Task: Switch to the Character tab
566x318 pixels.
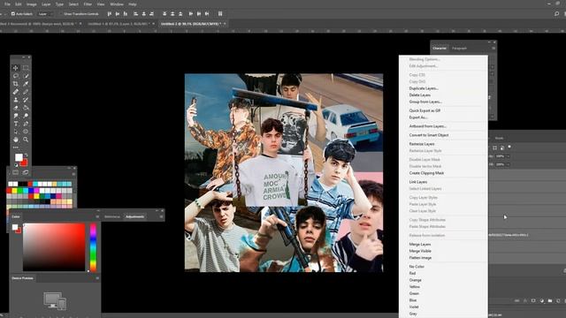Action: (440, 48)
